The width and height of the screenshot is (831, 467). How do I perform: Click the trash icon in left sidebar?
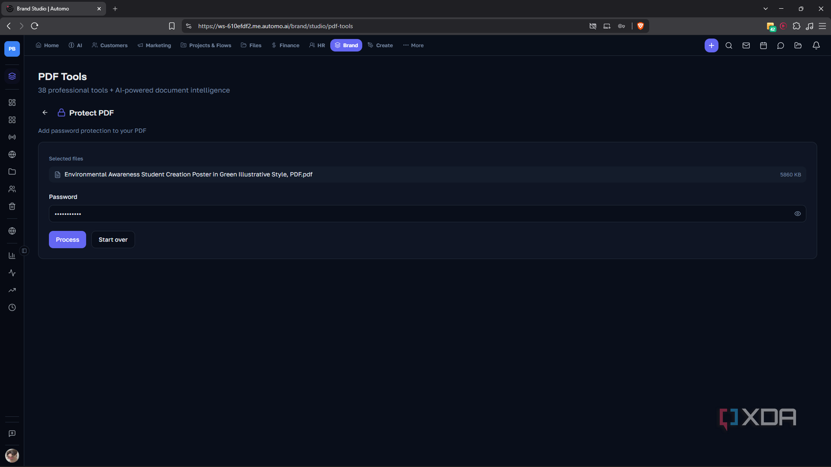(12, 206)
